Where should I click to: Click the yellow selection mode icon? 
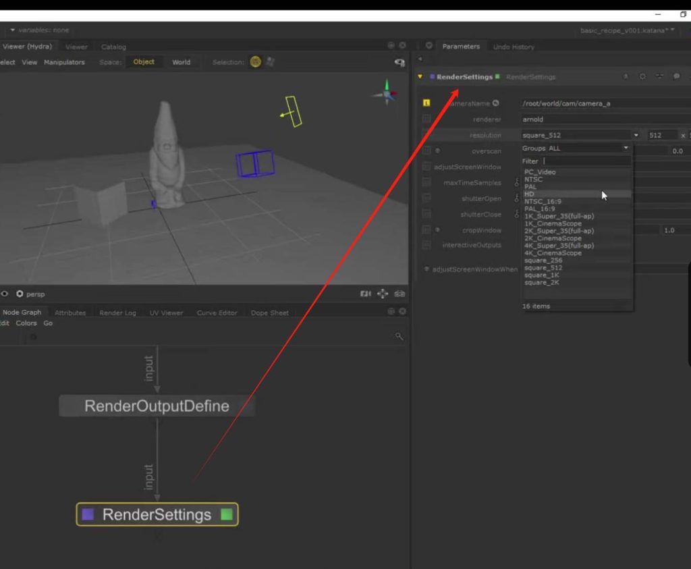tap(255, 62)
